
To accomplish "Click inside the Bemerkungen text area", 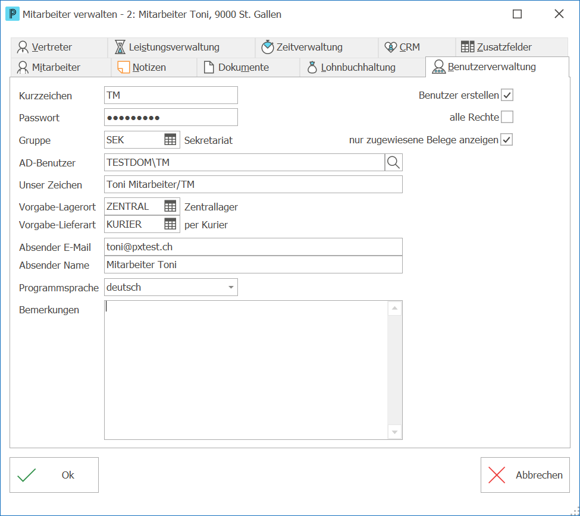I will pyautogui.click(x=246, y=370).
